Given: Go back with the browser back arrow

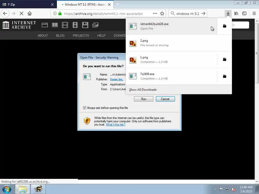Looking at the screenshot, I should (x=5, y=14).
